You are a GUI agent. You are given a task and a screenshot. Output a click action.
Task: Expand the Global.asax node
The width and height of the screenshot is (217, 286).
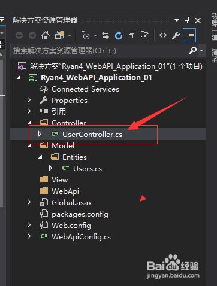(29, 202)
